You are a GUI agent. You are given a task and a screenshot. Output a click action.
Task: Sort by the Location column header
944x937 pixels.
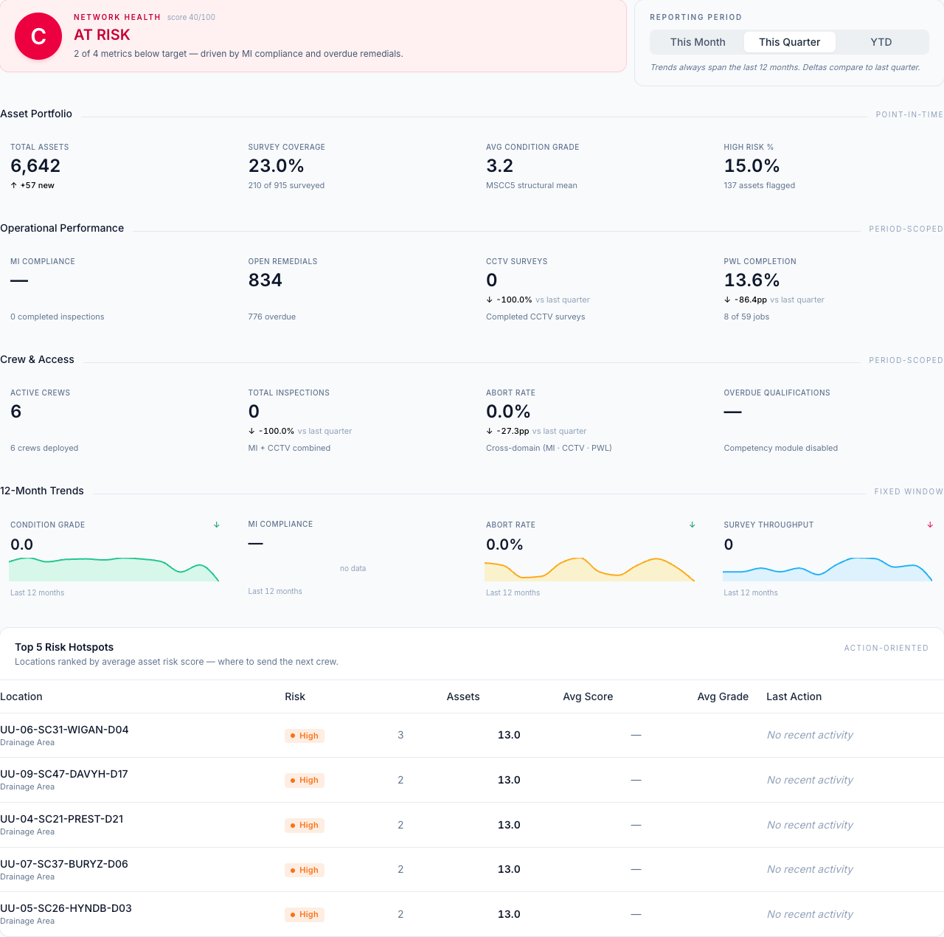[21, 696]
